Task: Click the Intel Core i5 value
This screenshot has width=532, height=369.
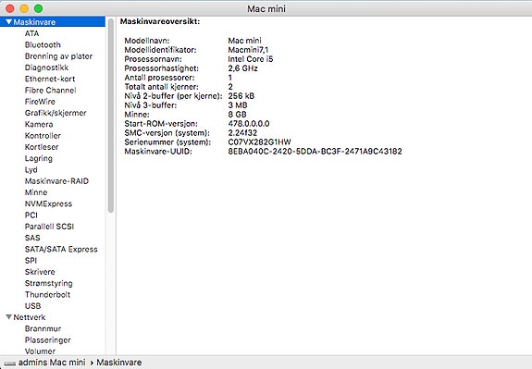Action: coord(251,59)
